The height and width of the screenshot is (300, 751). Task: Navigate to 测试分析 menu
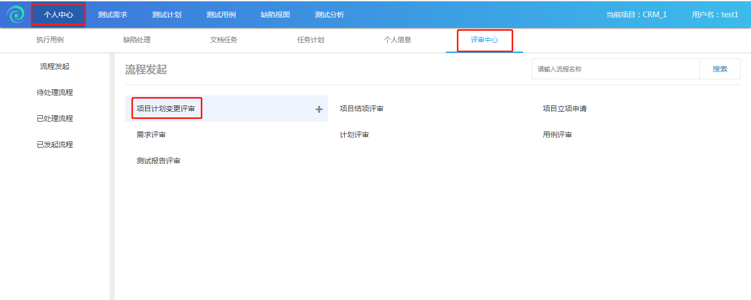click(x=330, y=15)
